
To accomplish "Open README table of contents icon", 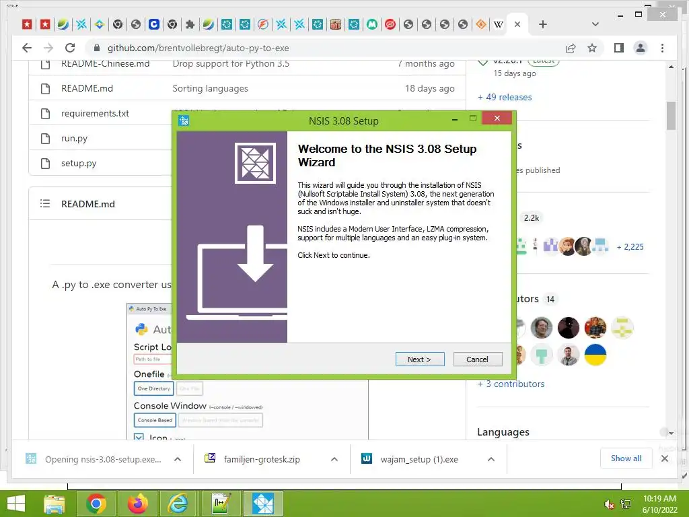I will coord(45,203).
